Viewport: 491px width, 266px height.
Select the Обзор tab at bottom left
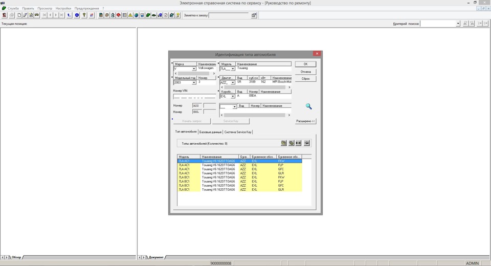[x=16, y=257]
